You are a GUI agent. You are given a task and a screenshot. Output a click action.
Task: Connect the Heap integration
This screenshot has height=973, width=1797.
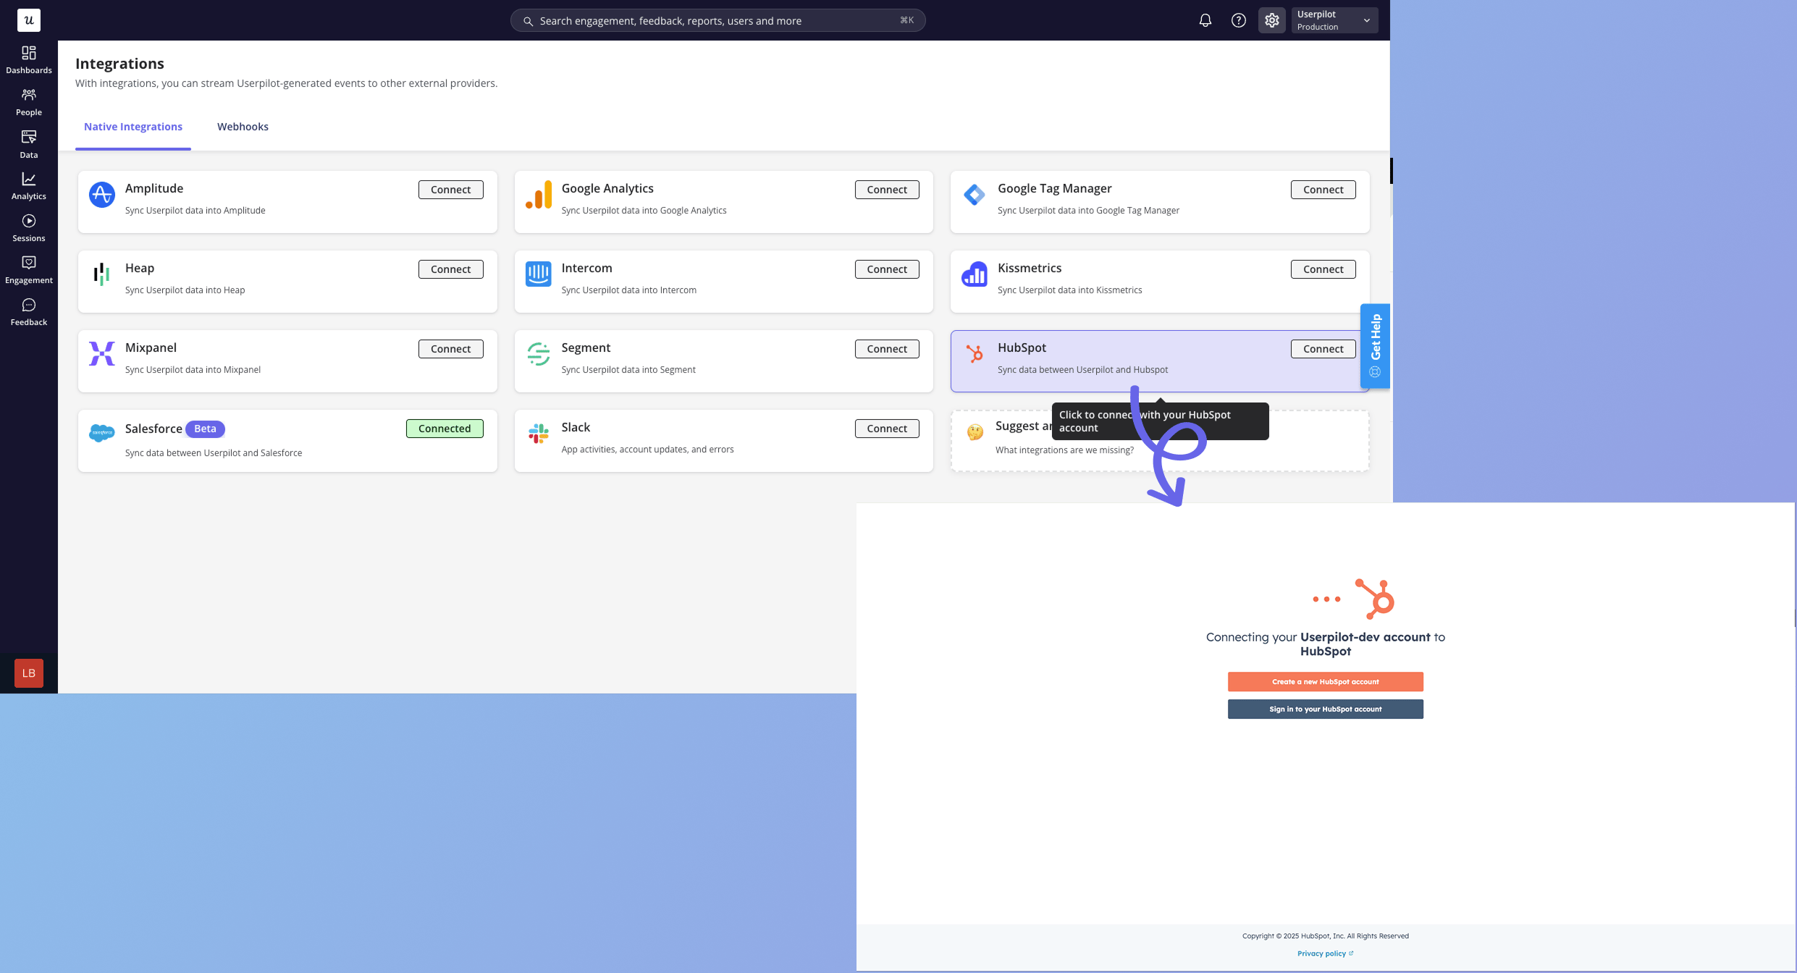click(x=451, y=269)
